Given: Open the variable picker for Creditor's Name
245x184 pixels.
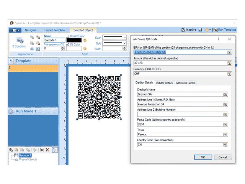Looking at the screenshot, I should point(225,94).
